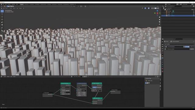Adjust the Max value on Attribute Randomize node
This screenshot has height=110, width=195.
point(82,94)
